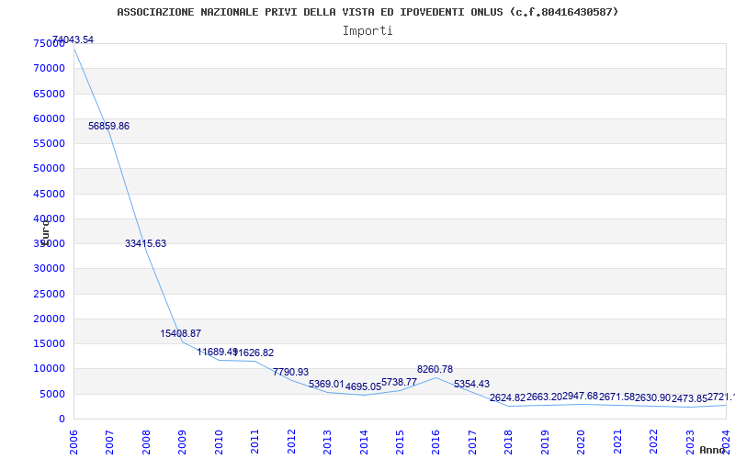The height and width of the screenshot is (459, 735).
Task: Click the 5354.43 value label
Action: point(471,385)
